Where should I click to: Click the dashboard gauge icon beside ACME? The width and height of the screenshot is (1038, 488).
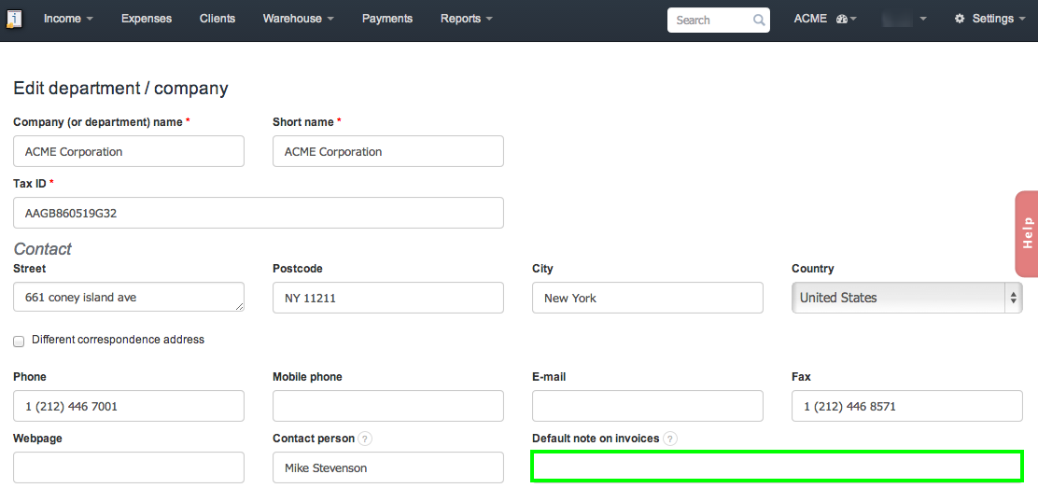(841, 20)
